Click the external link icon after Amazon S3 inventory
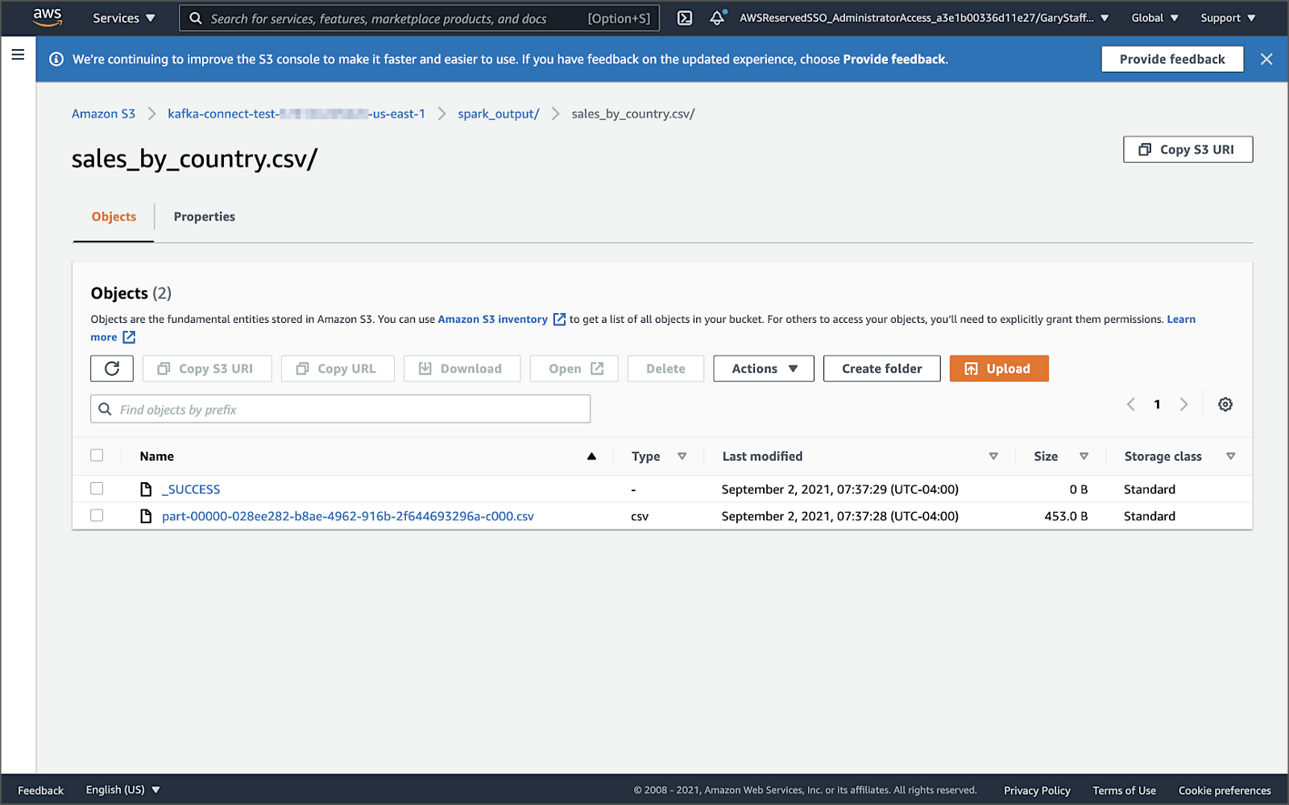The height and width of the screenshot is (805, 1289). 559,320
